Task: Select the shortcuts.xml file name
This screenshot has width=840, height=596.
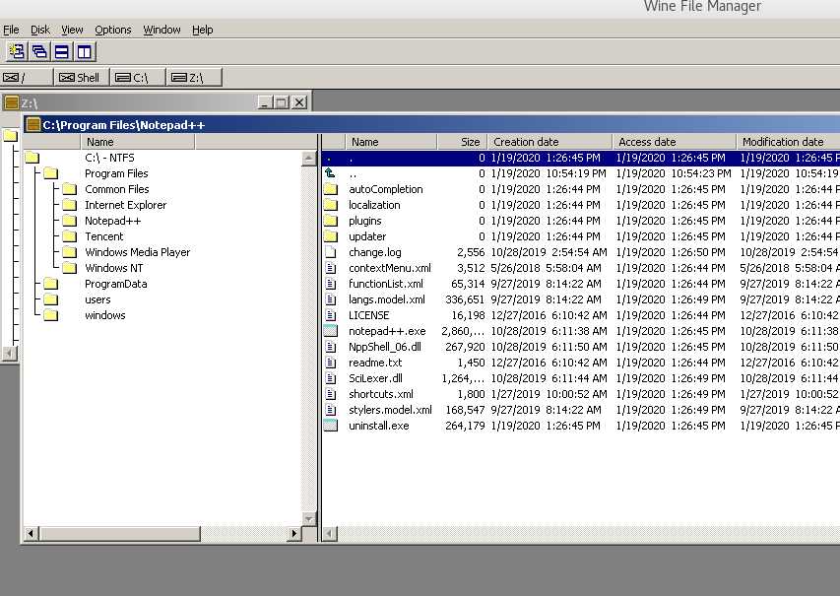Action: 381,394
